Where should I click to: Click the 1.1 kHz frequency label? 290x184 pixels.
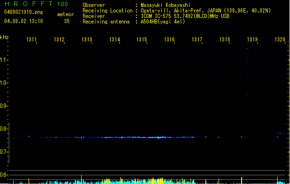pyautogui.click(x=4, y=60)
